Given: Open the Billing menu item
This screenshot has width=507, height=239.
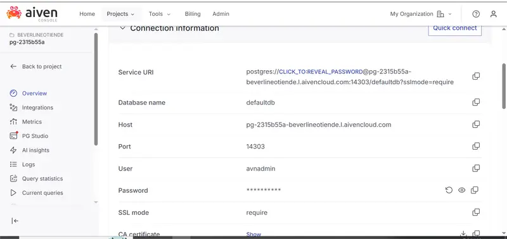Looking at the screenshot, I should pos(193,14).
